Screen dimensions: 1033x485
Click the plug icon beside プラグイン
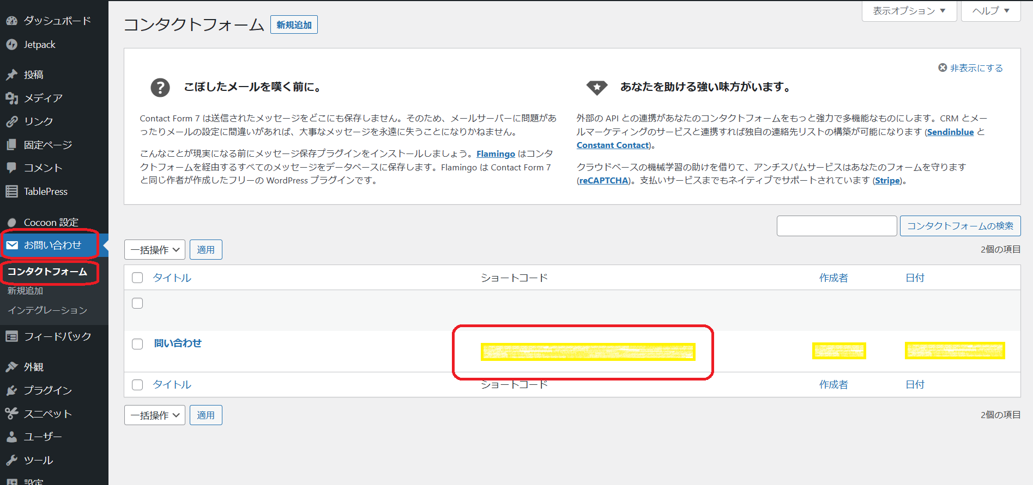point(11,390)
